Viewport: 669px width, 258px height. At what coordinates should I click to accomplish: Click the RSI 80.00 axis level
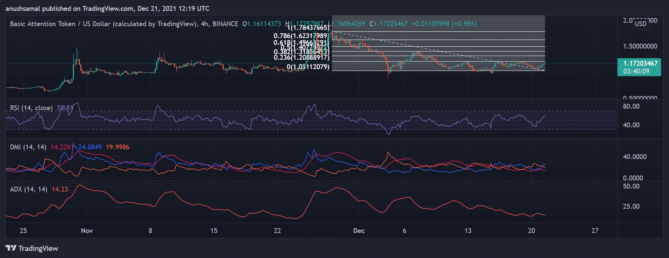click(631, 106)
